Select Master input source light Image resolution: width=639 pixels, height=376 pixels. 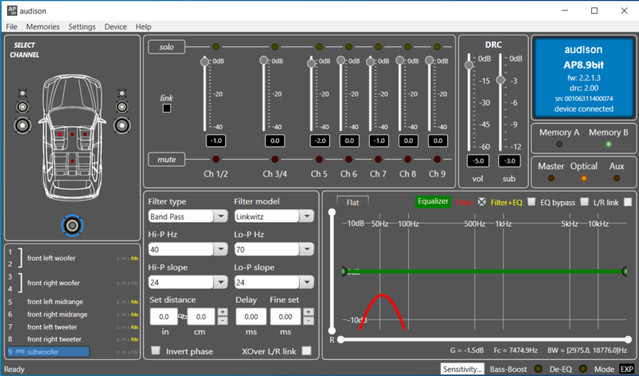coord(551,178)
